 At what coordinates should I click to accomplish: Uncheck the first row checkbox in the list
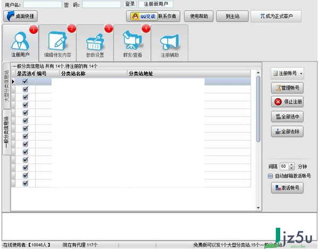click(x=25, y=81)
